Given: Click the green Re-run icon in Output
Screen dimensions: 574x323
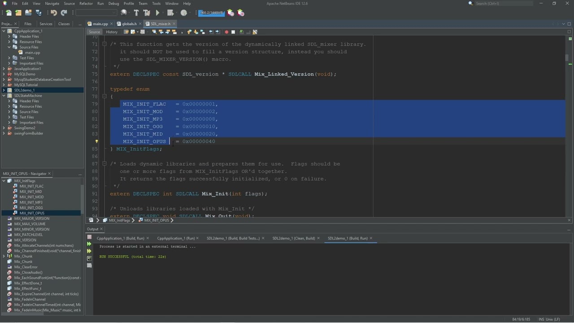Looking at the screenshot, I should coord(89,244).
